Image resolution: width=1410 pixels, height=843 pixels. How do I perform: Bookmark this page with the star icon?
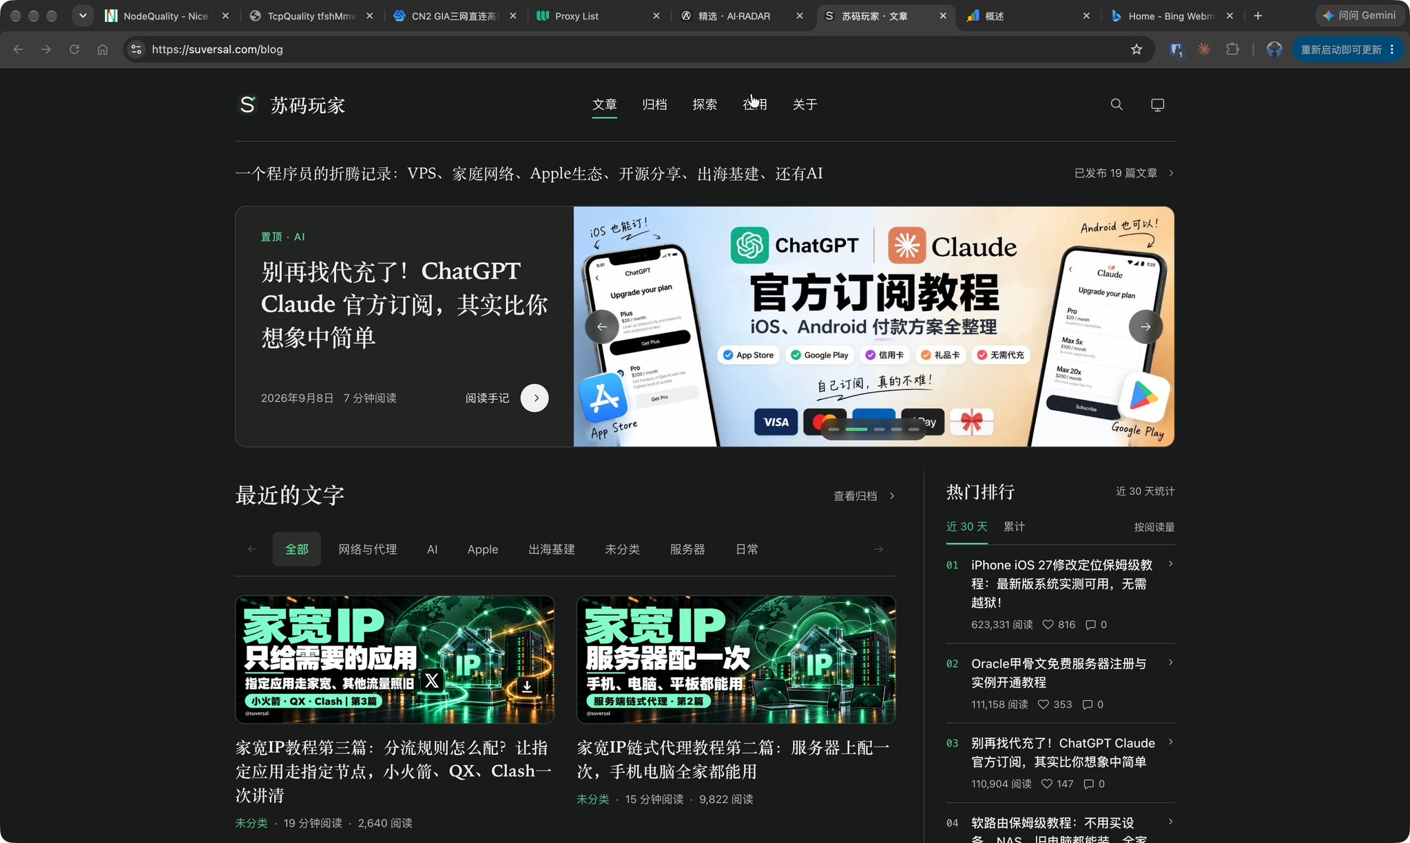click(1137, 50)
